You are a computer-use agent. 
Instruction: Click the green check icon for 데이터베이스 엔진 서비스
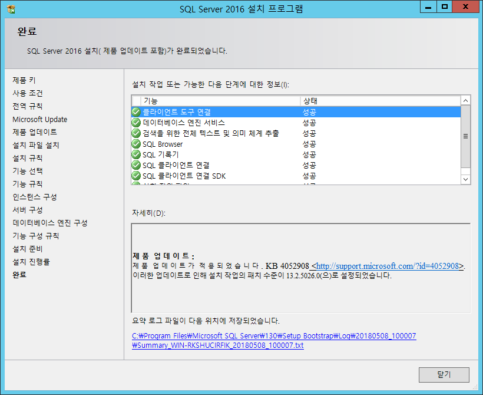pyautogui.click(x=136, y=123)
